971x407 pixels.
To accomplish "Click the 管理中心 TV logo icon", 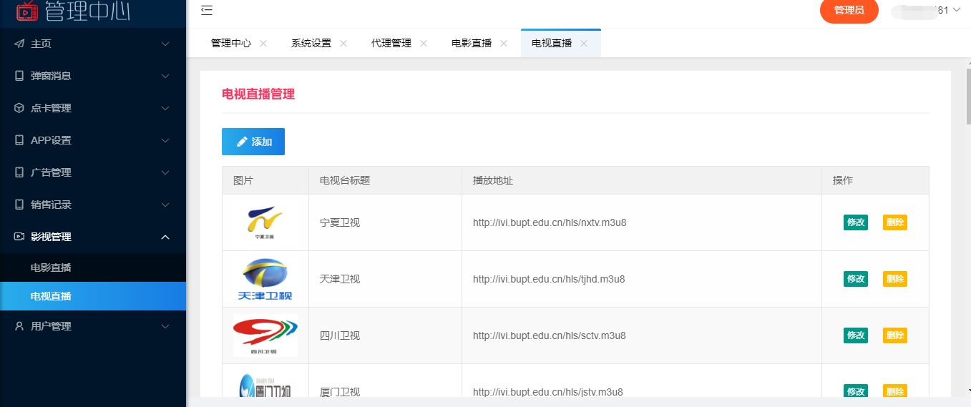I will 27,10.
